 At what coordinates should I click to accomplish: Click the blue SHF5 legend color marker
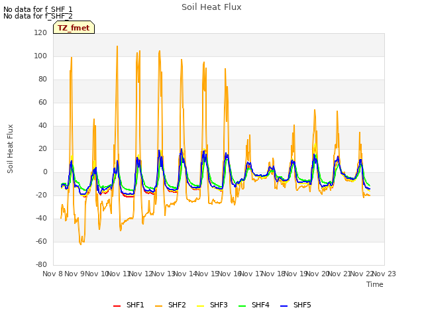(284, 306)
